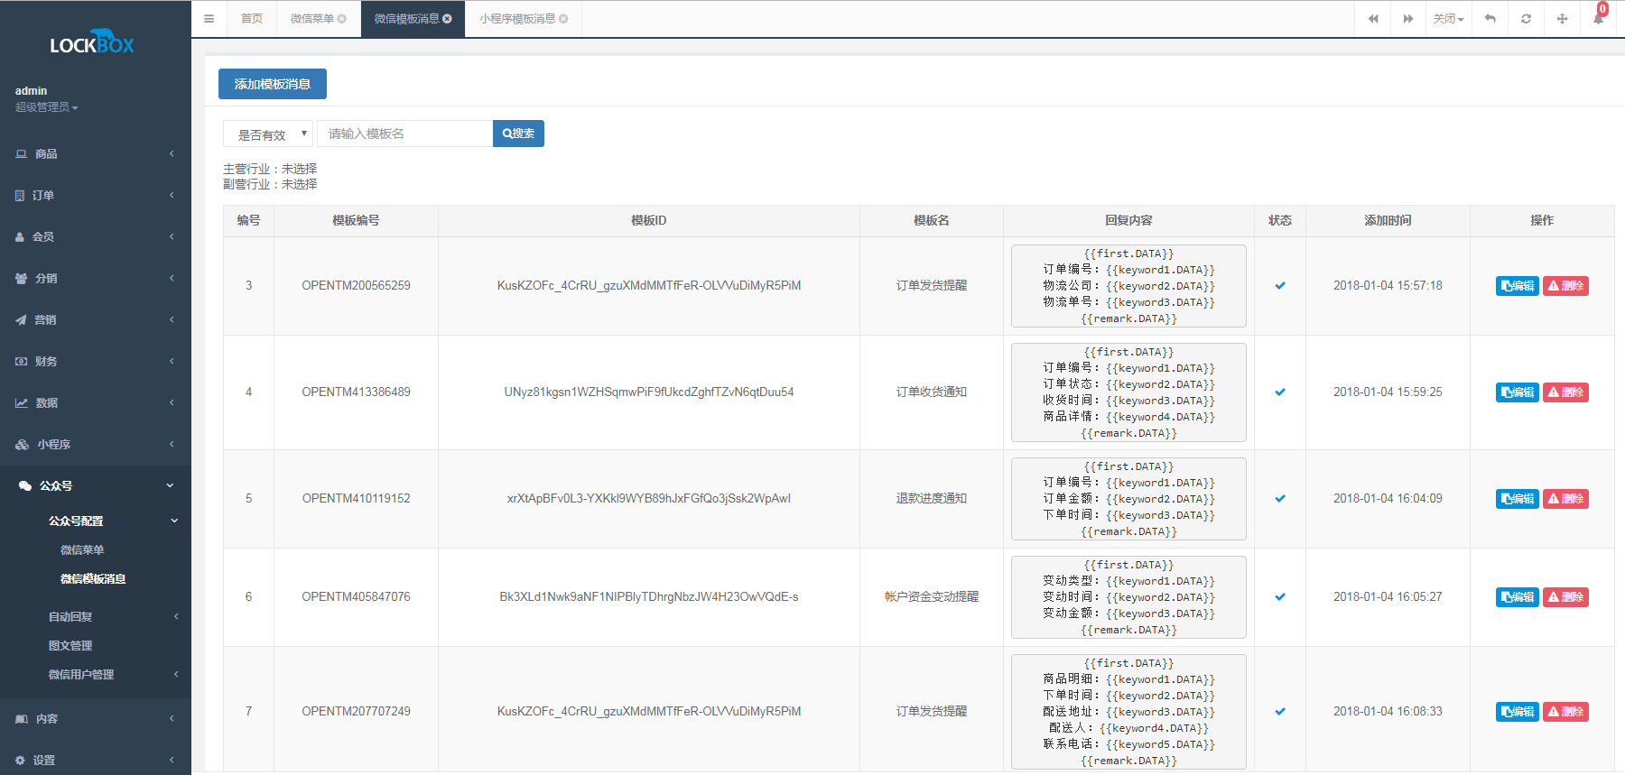Click the 公众号 WeChat sidebar icon
The width and height of the screenshot is (1625, 775).
(x=25, y=485)
